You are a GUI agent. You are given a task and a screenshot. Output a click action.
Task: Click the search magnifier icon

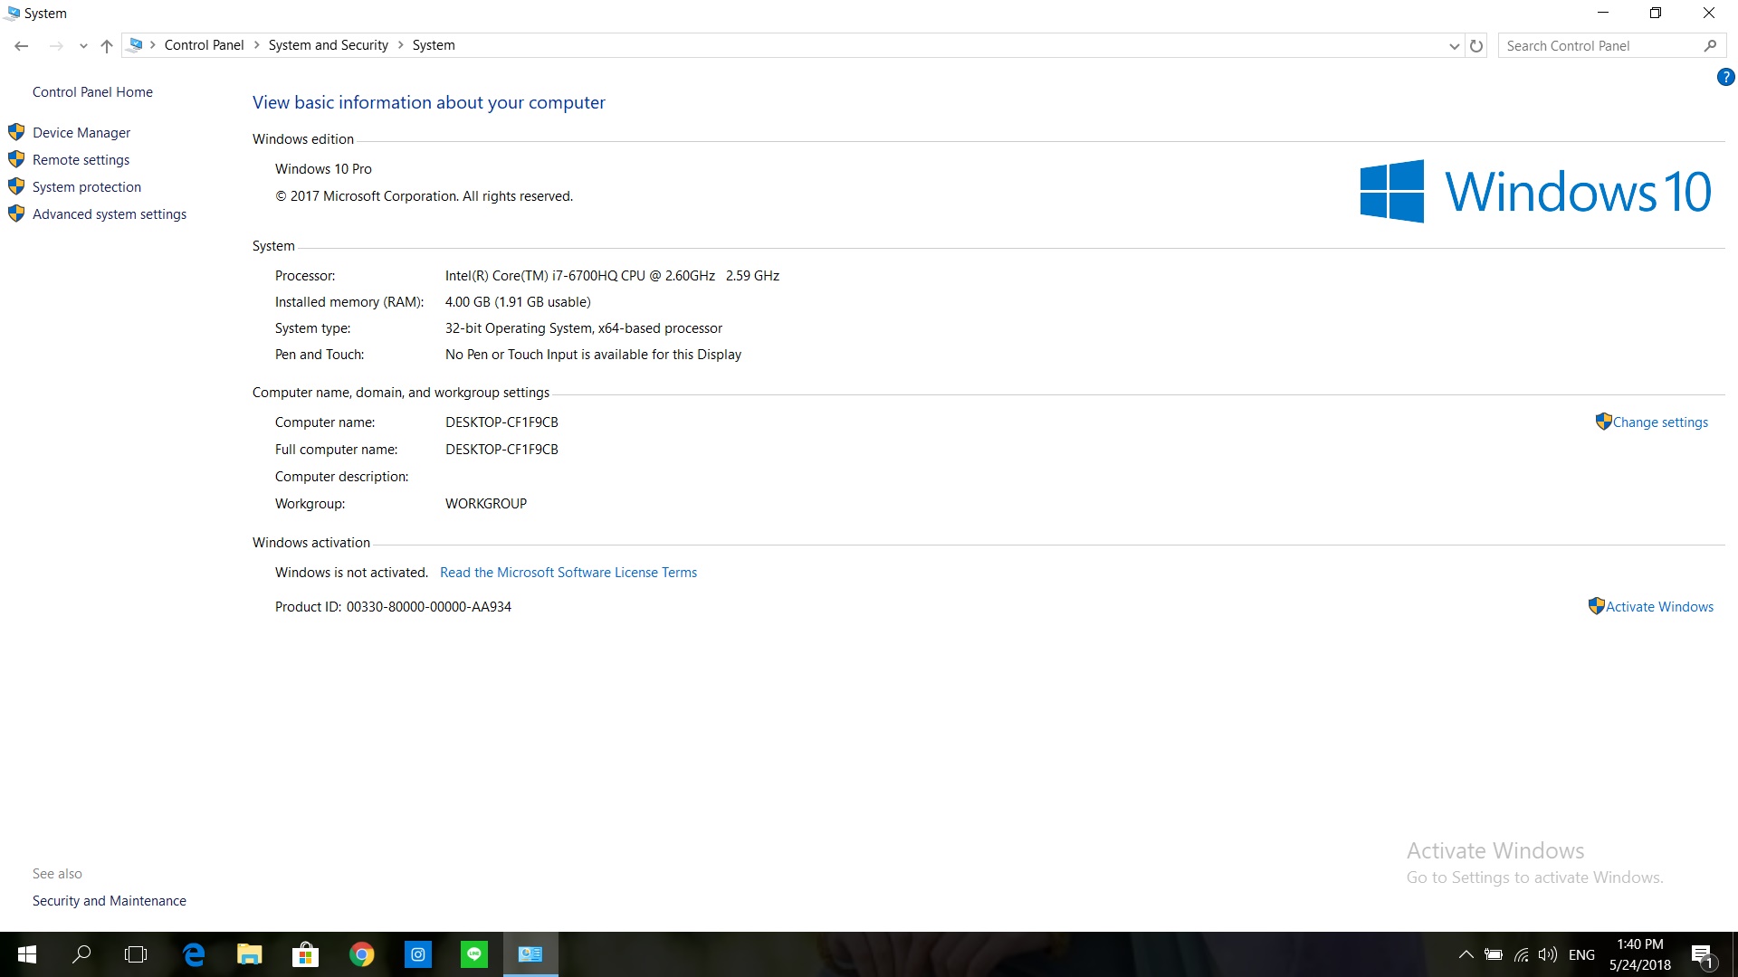click(x=1710, y=45)
